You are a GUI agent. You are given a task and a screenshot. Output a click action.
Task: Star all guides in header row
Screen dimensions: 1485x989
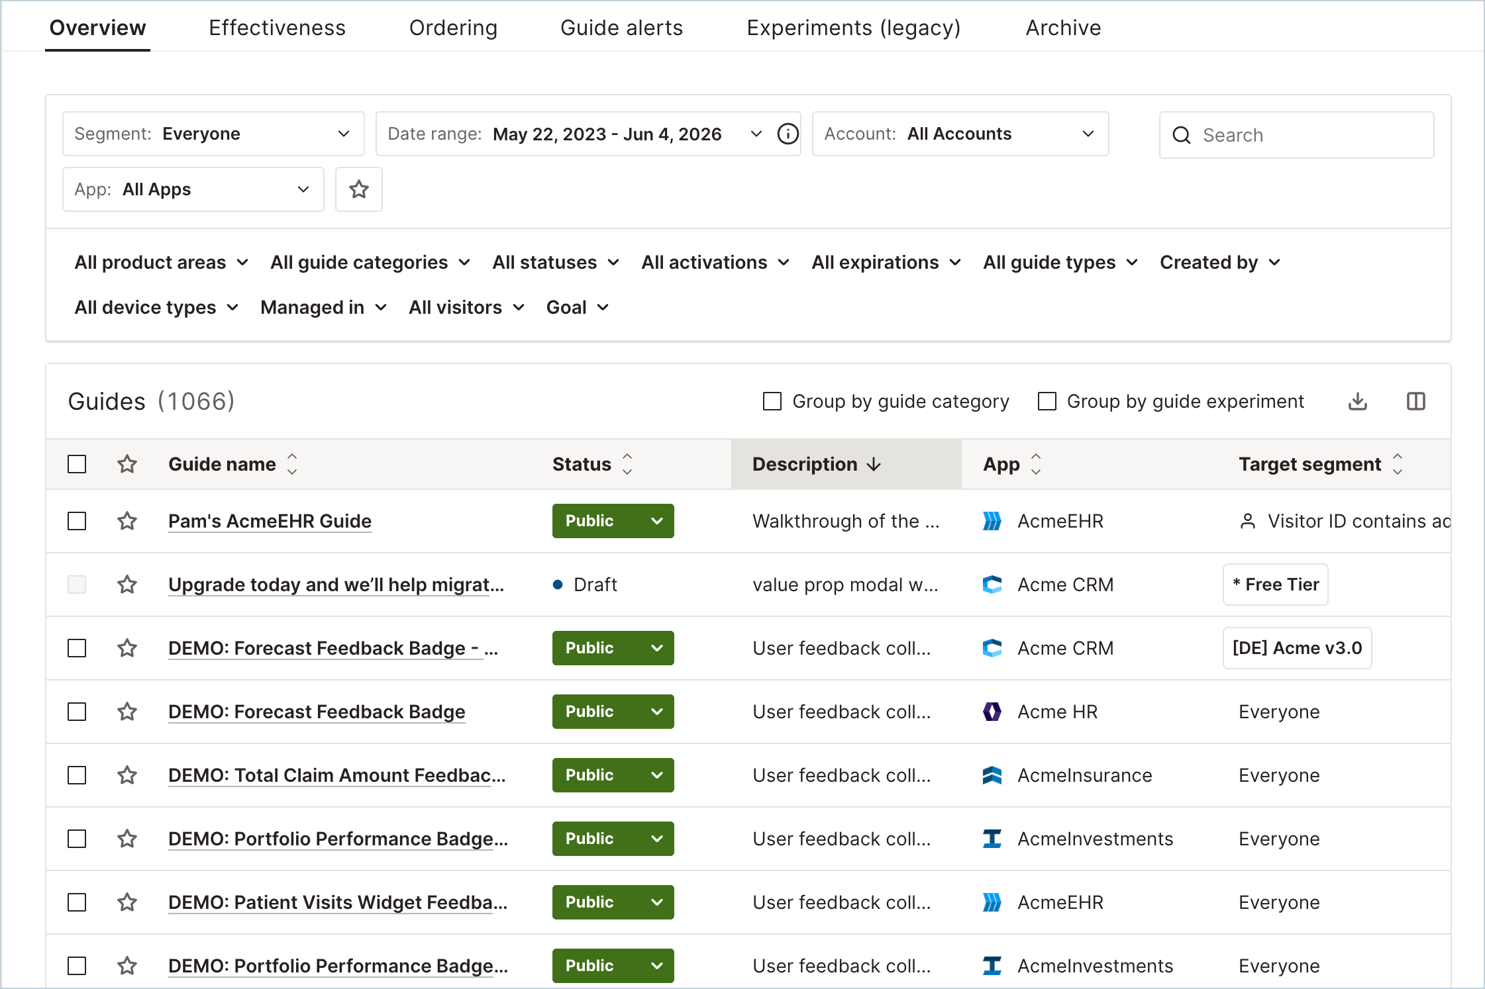[x=127, y=464]
